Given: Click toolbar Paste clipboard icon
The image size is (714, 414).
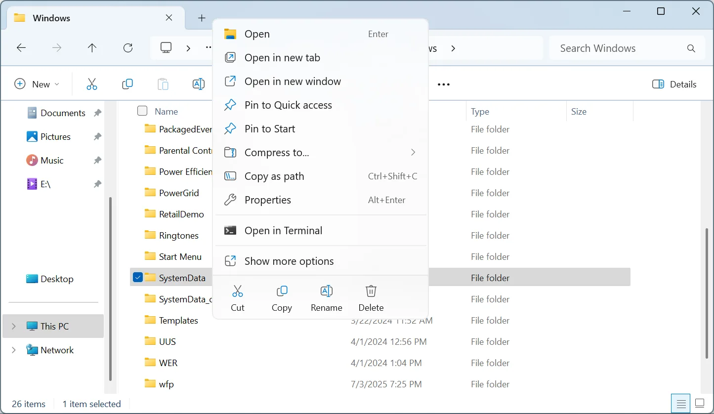Looking at the screenshot, I should point(163,84).
